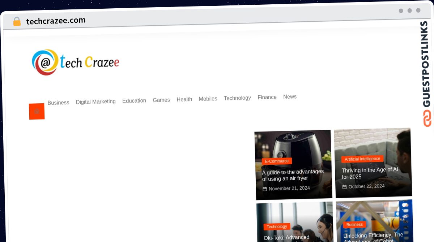The image size is (434, 242).
Task: Open the News menu item
Action: click(290, 96)
